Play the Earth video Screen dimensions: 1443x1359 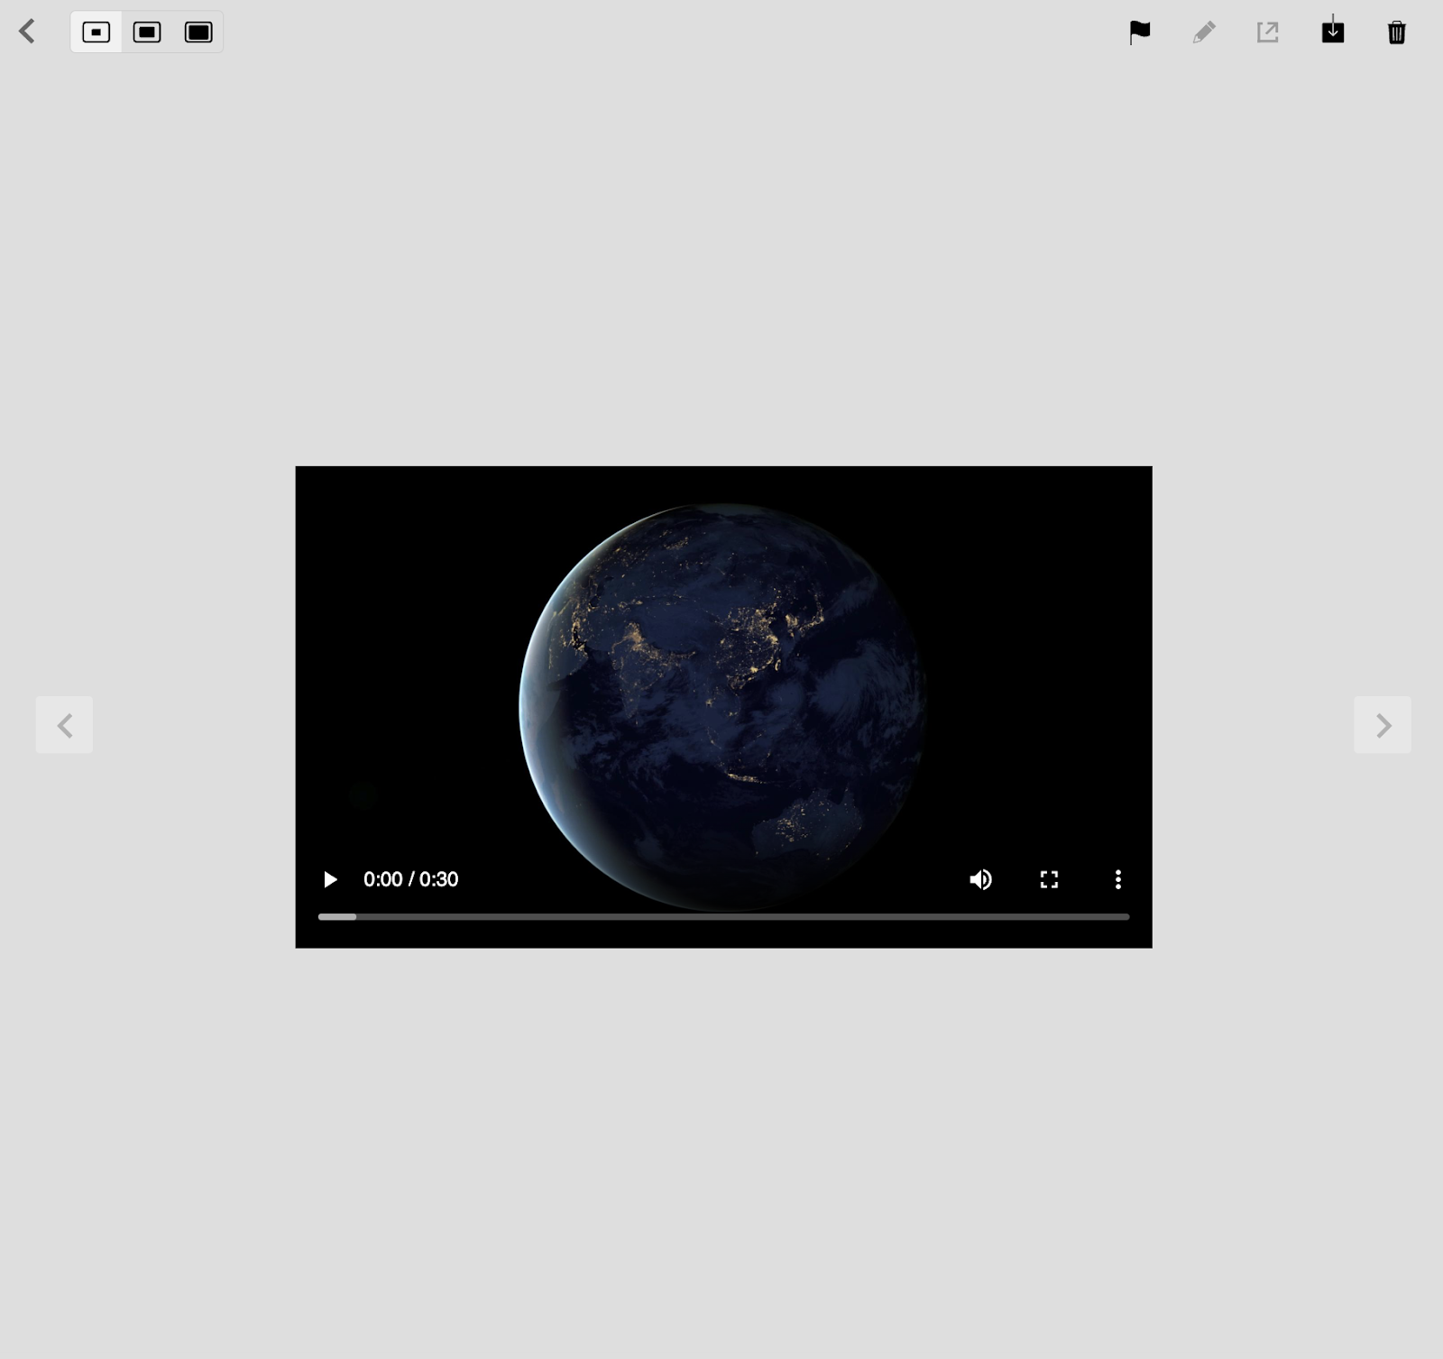pyautogui.click(x=330, y=879)
